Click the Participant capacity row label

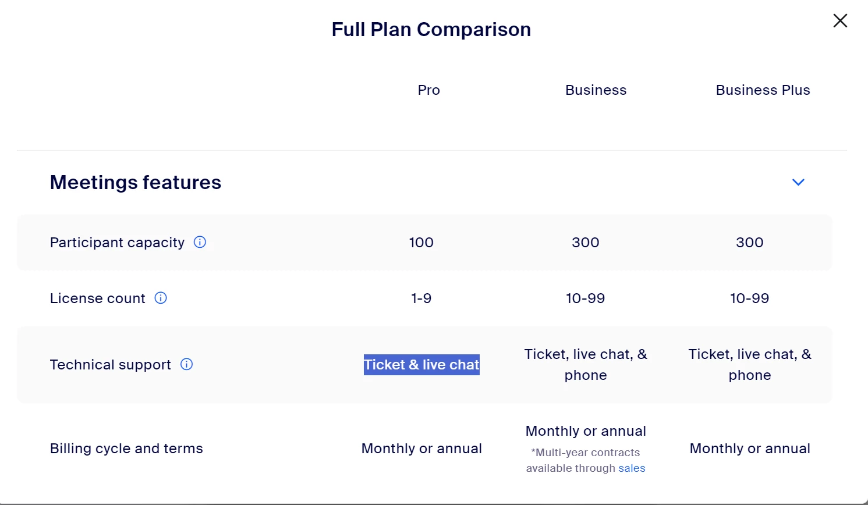coord(117,242)
